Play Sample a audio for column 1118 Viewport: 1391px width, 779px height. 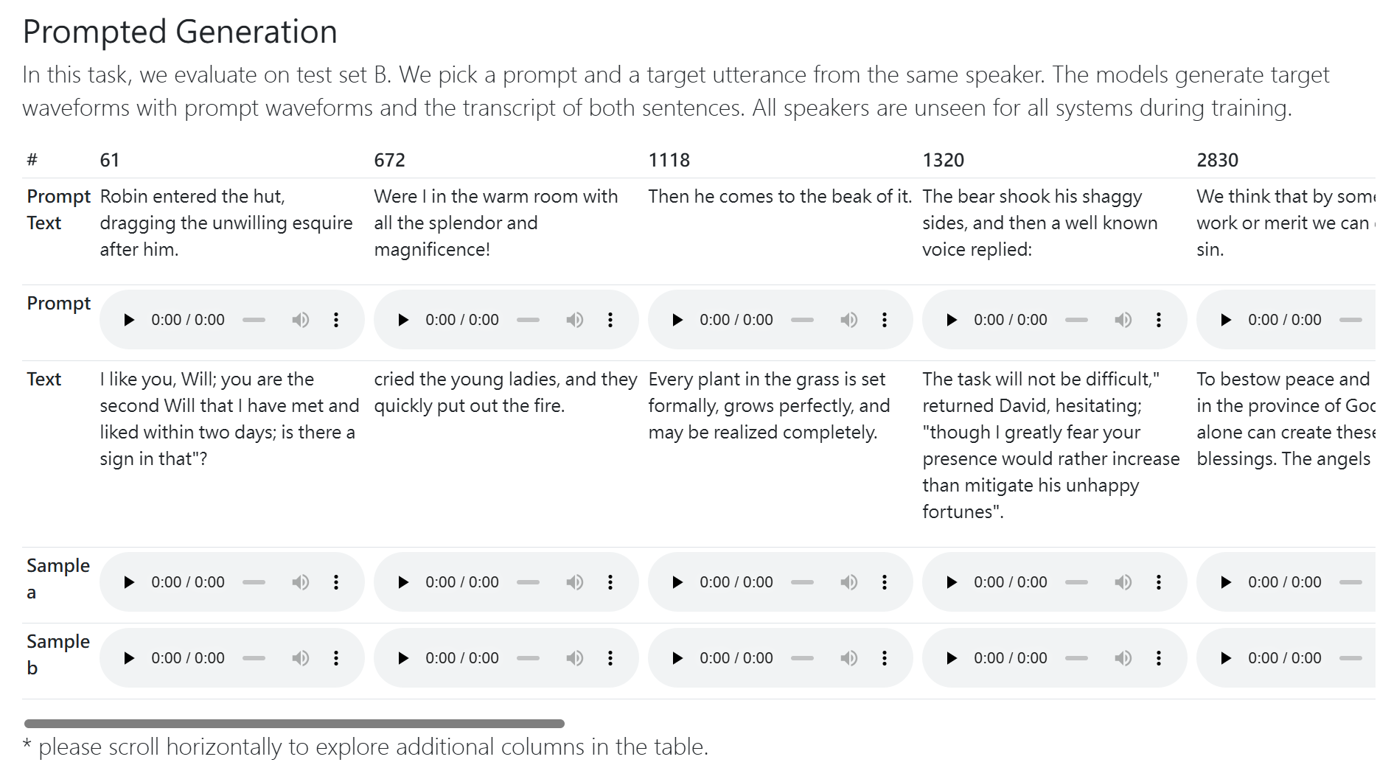point(677,582)
